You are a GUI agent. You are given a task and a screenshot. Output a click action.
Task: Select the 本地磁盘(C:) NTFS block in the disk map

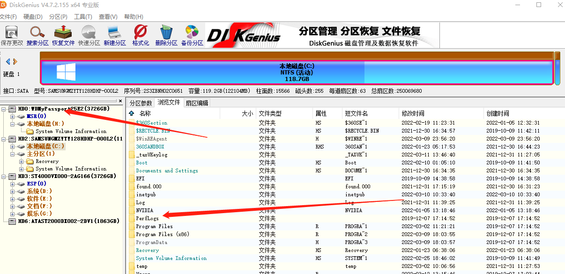tap(297, 73)
